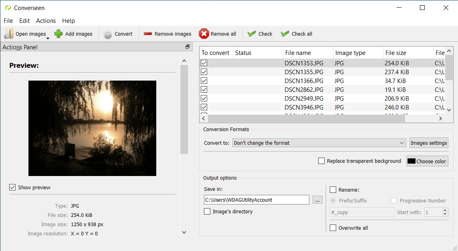Increase the Start with value using up arrow
The image size is (458, 251).
[x=445, y=210]
